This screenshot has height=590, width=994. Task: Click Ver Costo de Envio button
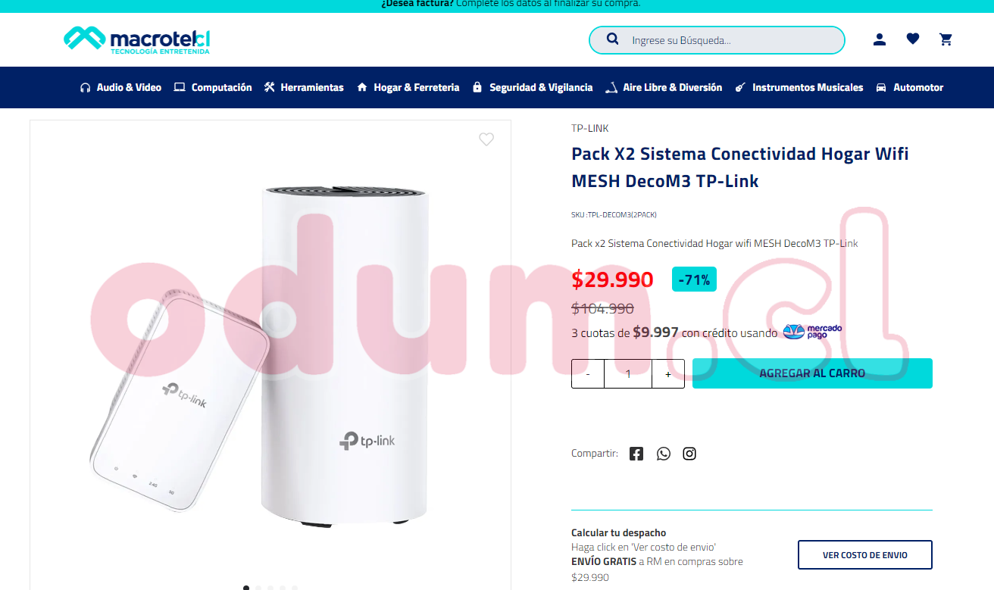click(x=865, y=555)
